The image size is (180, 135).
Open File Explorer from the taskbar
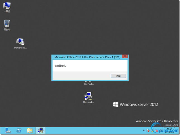click(30, 131)
